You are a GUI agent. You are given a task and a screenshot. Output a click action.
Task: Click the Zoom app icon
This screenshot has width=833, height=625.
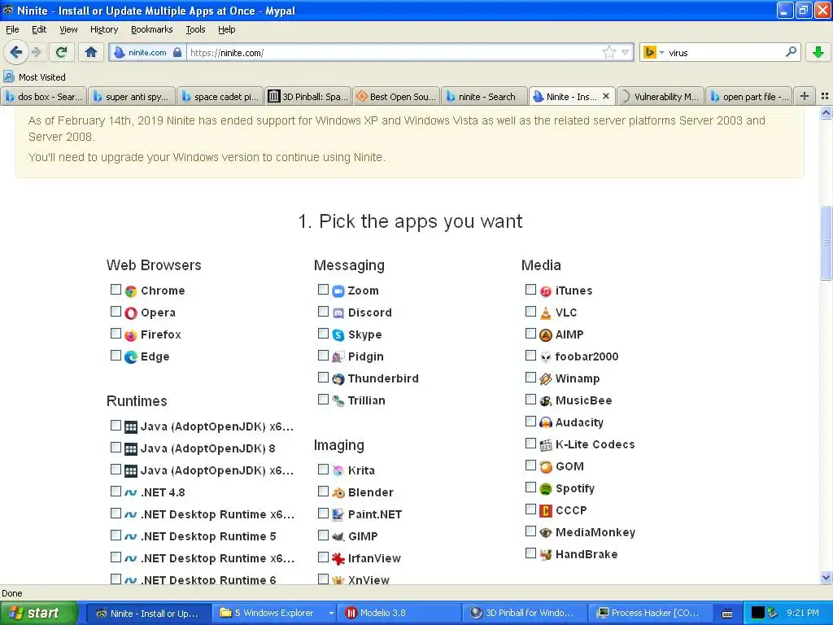pos(338,291)
